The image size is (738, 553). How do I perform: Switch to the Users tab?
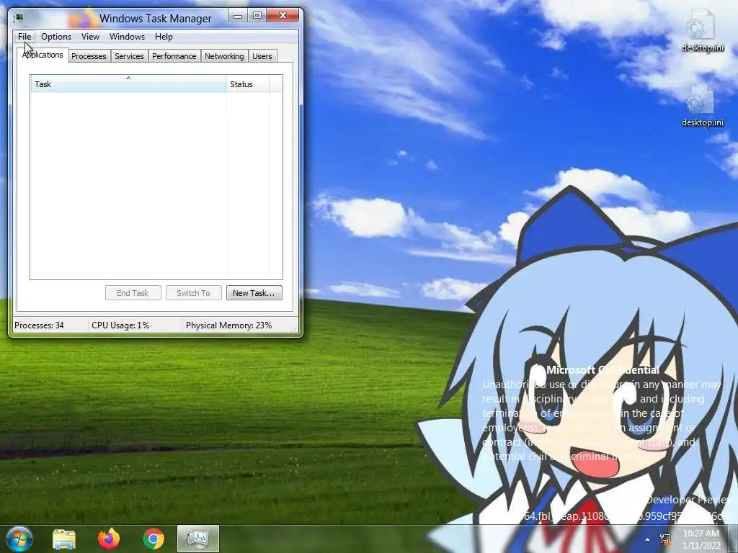click(x=262, y=56)
